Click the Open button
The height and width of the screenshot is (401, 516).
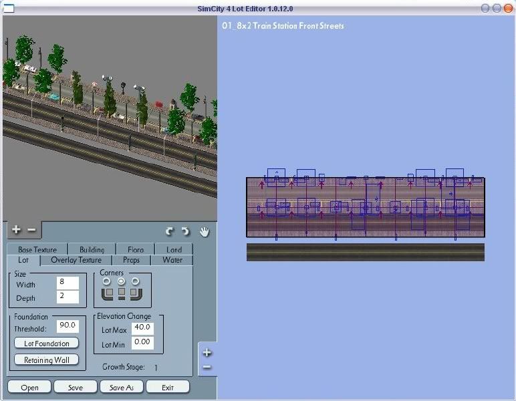click(29, 387)
